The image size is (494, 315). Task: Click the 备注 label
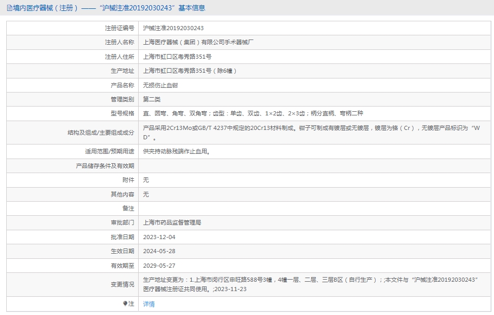click(x=128, y=208)
